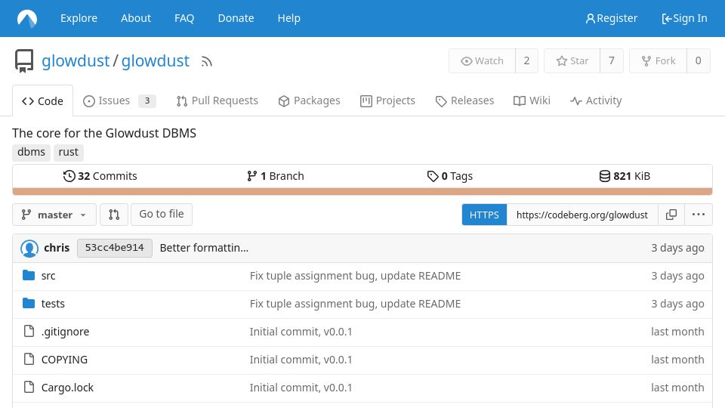
Task: Open the repository RSS feed icon
Action: point(207,61)
